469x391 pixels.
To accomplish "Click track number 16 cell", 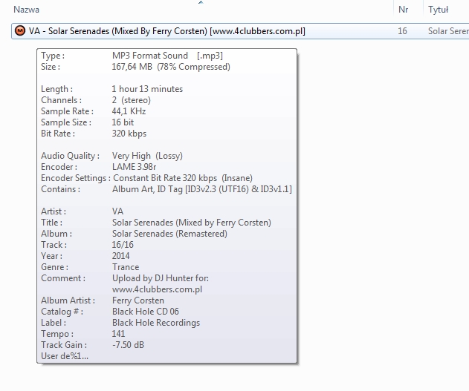I will [402, 31].
